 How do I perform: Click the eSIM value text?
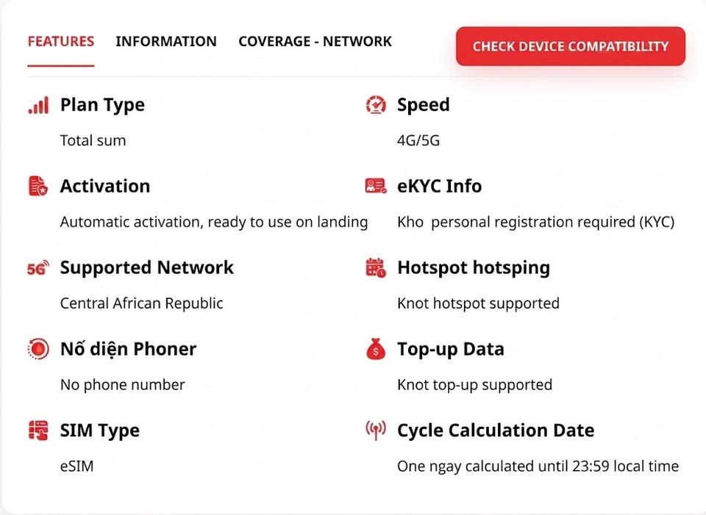pyautogui.click(x=77, y=467)
